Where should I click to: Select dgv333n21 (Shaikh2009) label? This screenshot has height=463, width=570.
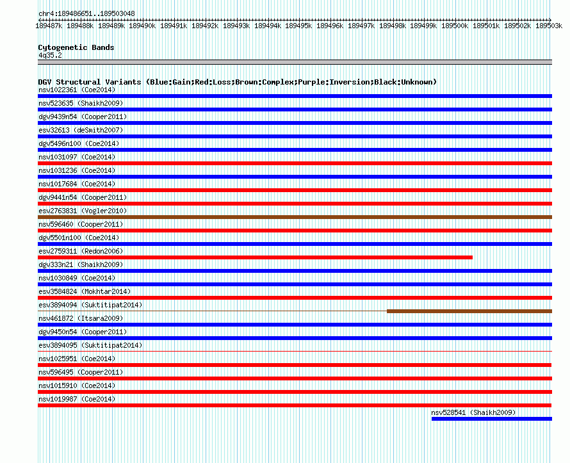pos(81,264)
